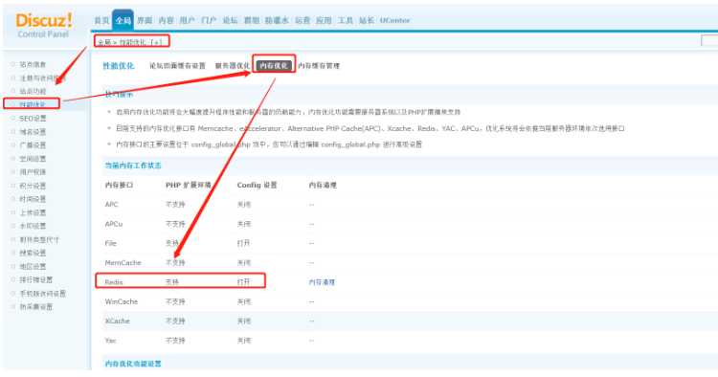This screenshot has height=377, width=718.
Task: Select the 内存优化 sub-tab
Action: [x=274, y=66]
